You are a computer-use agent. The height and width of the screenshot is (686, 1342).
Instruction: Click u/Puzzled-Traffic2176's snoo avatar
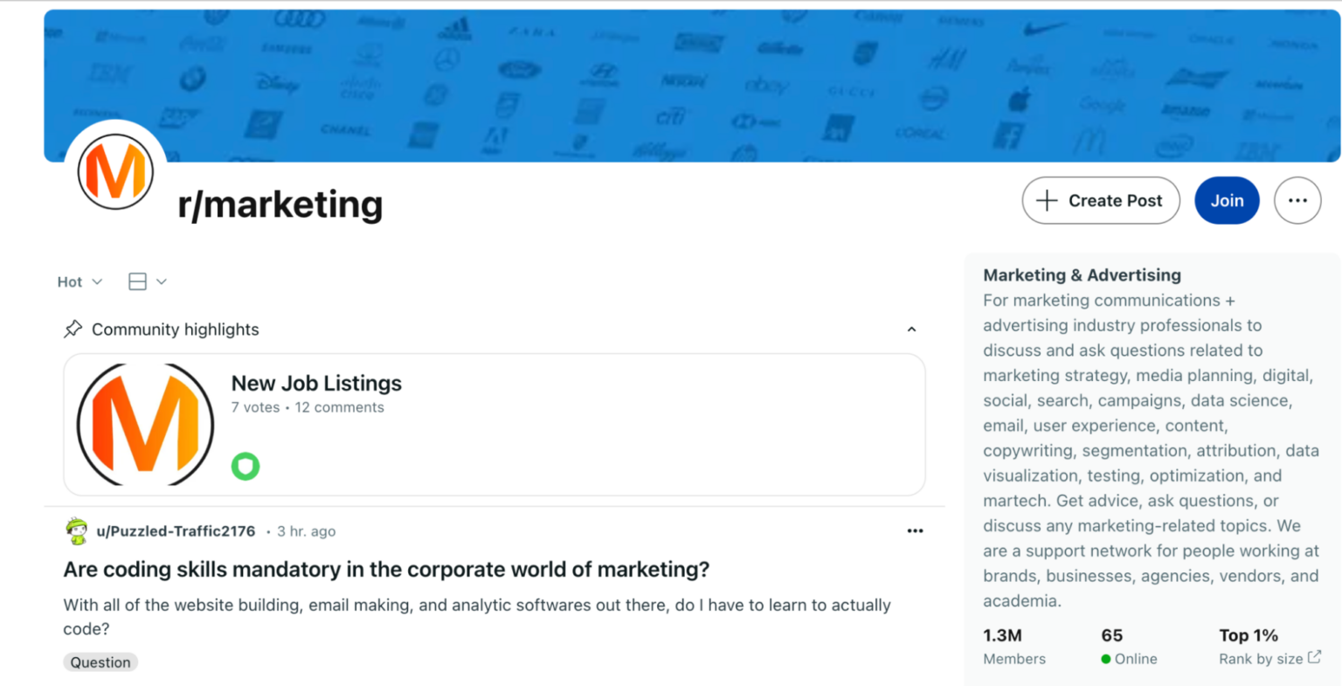(x=77, y=530)
